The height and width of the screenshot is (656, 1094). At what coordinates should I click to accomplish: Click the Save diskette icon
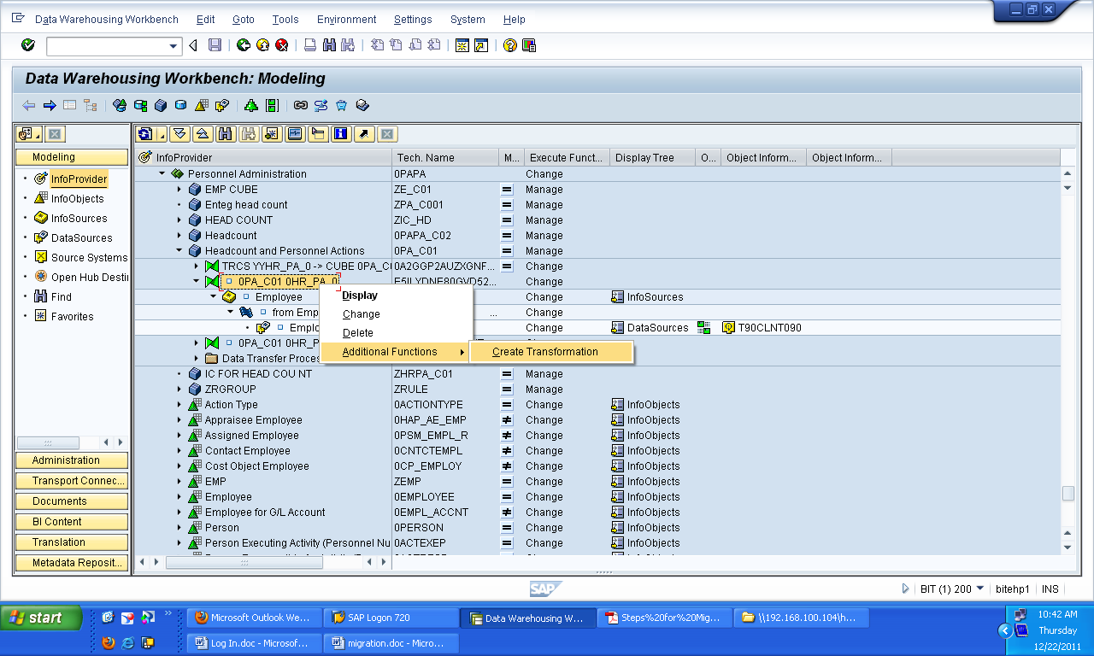point(215,45)
